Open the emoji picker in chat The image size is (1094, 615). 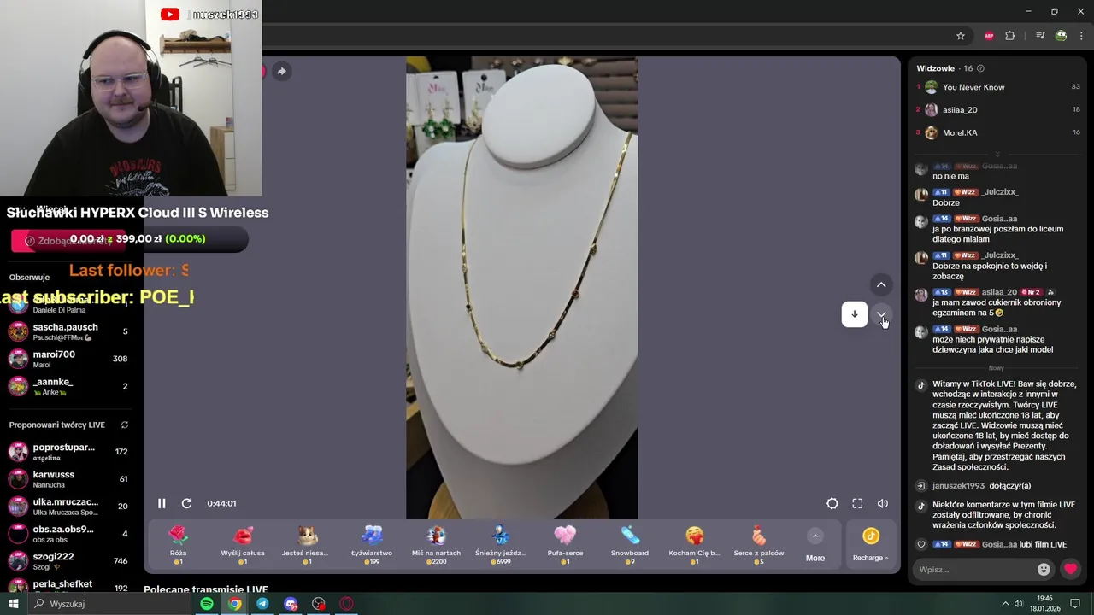[x=1044, y=569]
